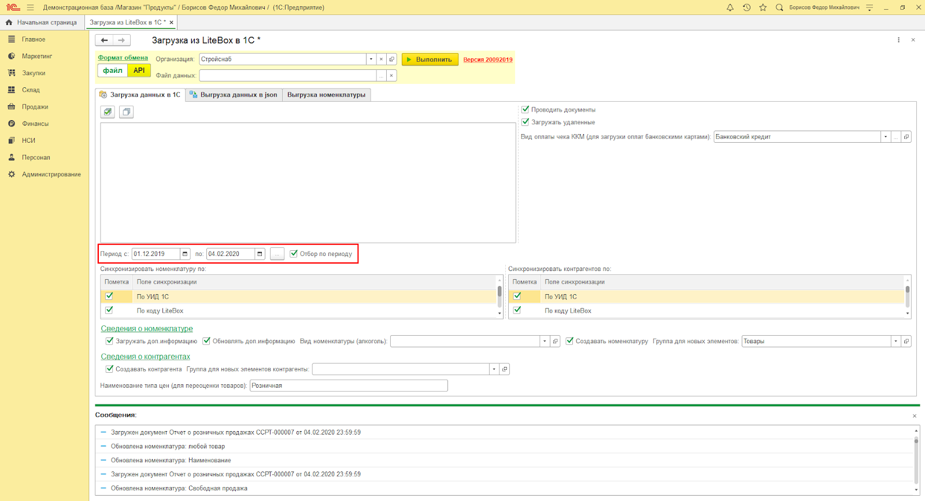Click Сведения о номенклатуре link
925x501 pixels.
(147, 329)
